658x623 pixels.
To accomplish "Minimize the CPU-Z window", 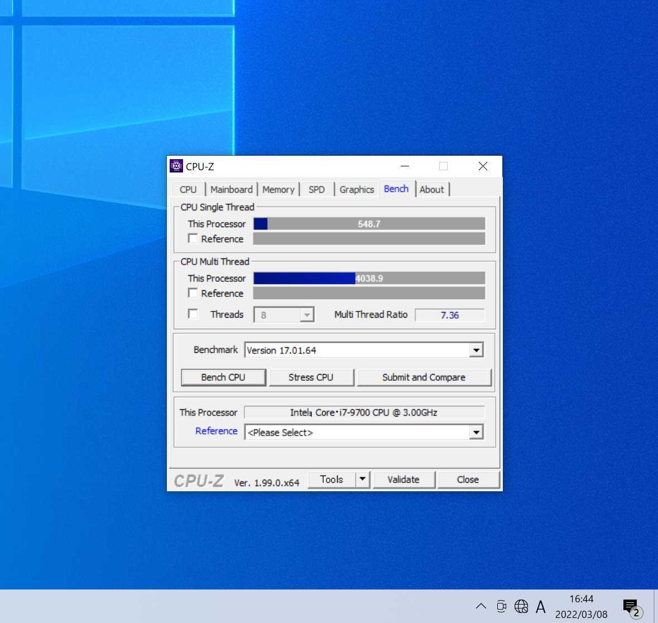I will [x=405, y=166].
